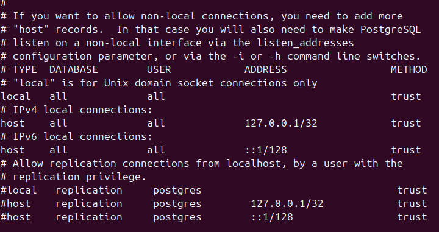Image resolution: width=439 pixels, height=232 pixels.
Task: Click 'replication' on the last #host line
Action: click(89, 217)
